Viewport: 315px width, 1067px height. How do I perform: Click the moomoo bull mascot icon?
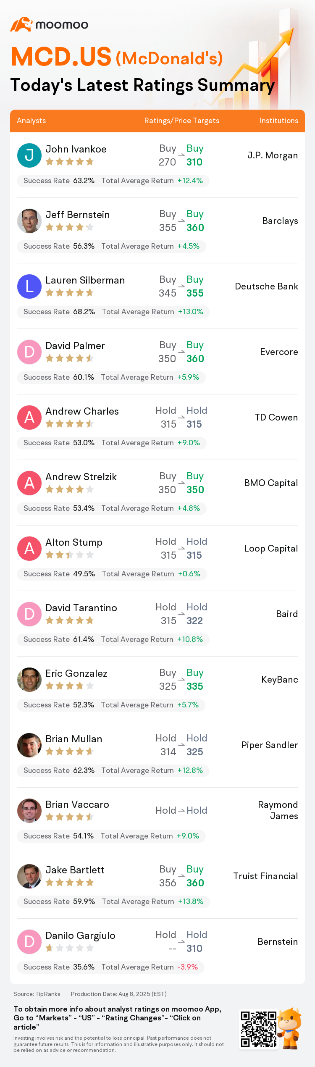[x=290, y=1028]
